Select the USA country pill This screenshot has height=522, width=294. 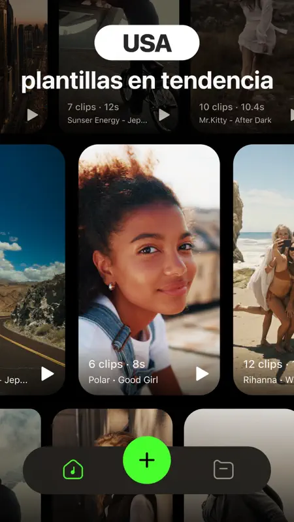click(147, 43)
